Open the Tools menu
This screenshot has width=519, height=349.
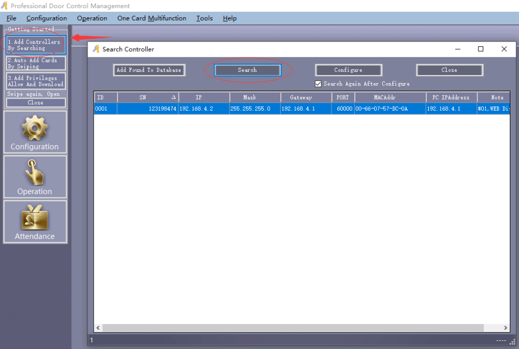pyautogui.click(x=204, y=18)
